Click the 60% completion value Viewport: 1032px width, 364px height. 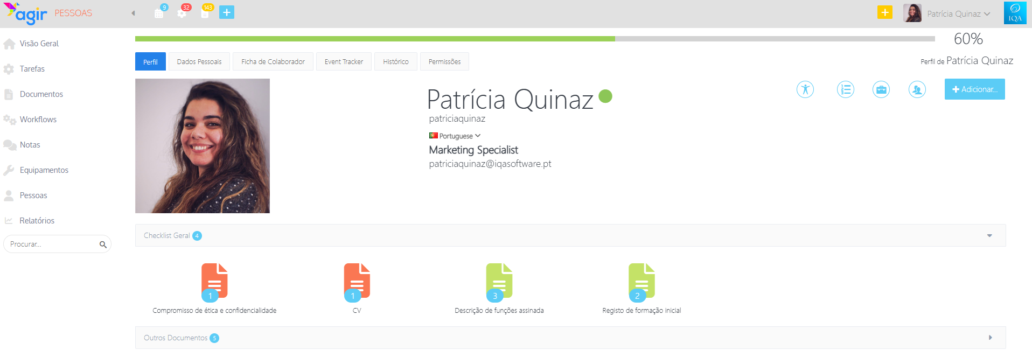click(x=968, y=39)
